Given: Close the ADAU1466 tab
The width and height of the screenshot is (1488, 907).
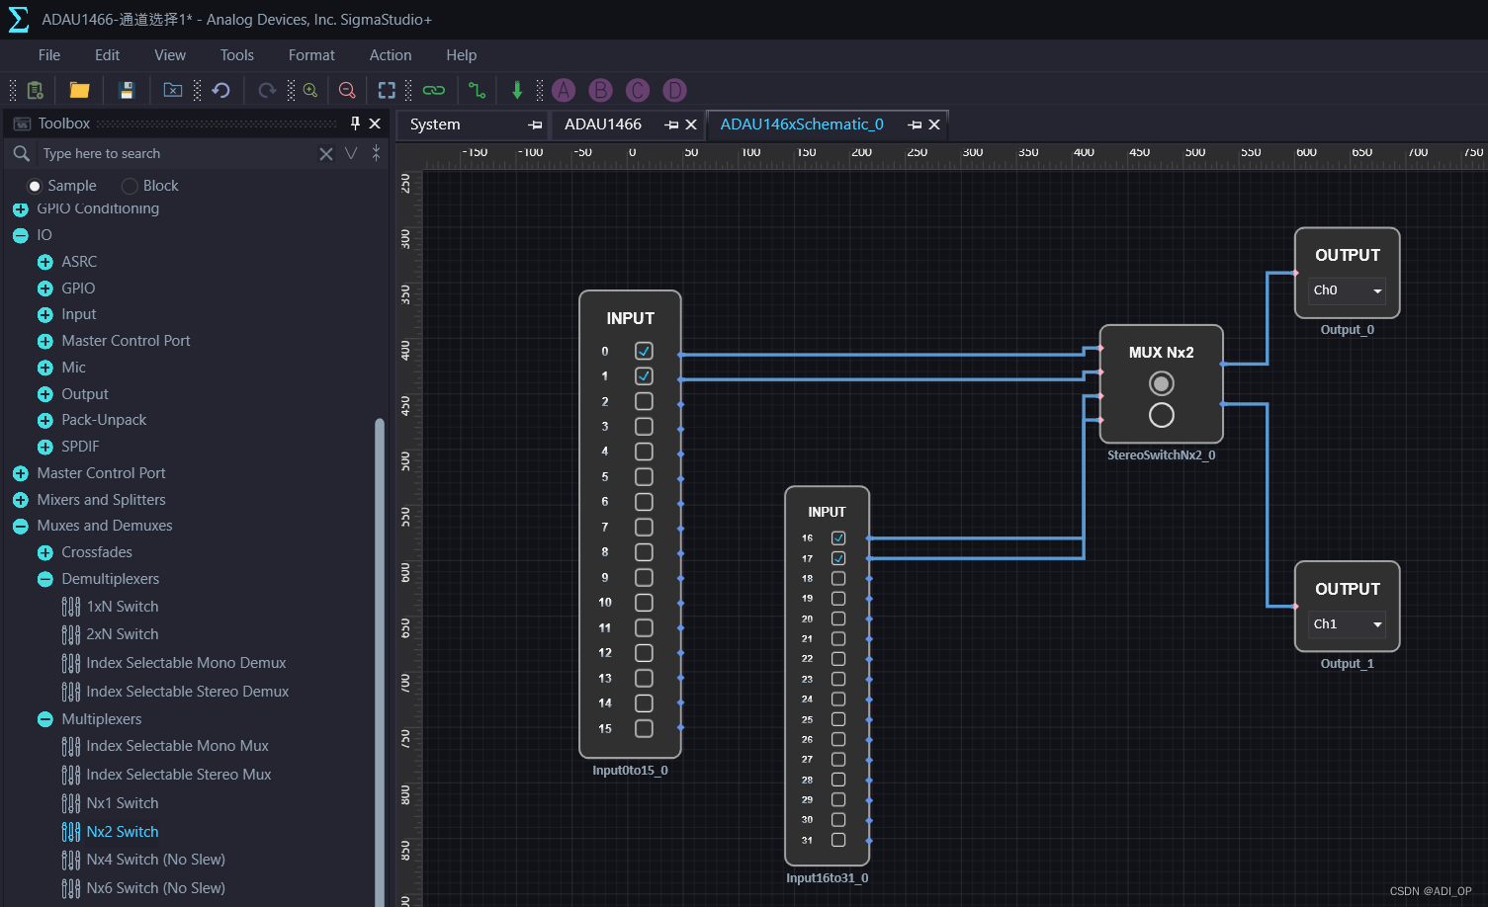Looking at the screenshot, I should tap(691, 124).
